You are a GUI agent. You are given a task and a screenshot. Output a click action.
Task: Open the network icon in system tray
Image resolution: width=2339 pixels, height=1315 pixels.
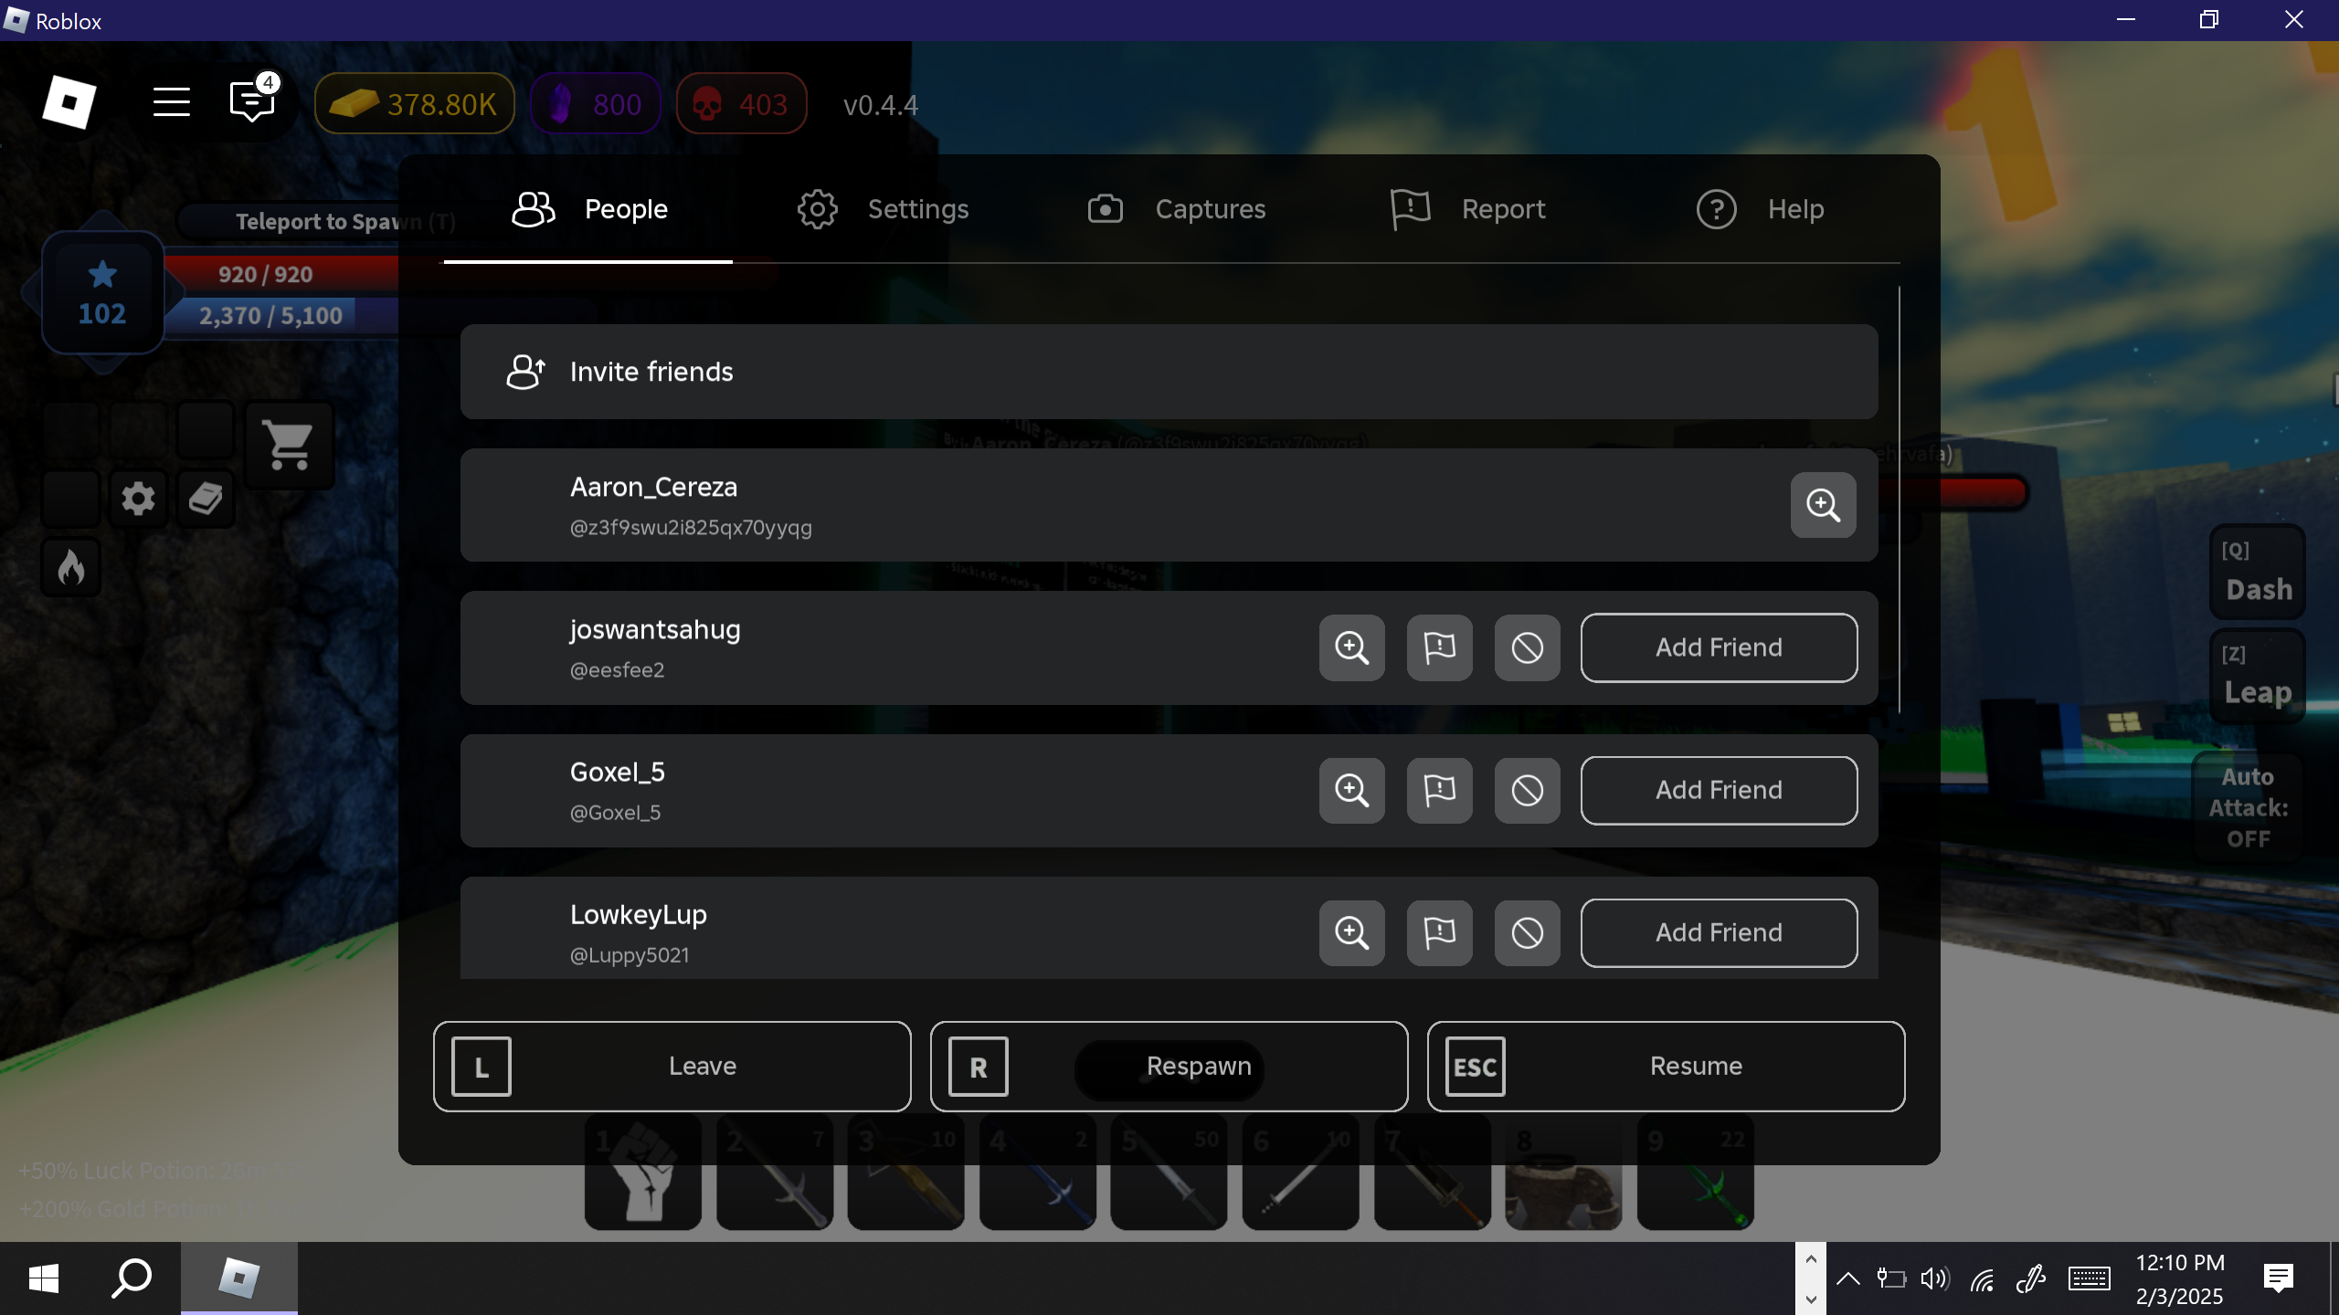(1982, 1279)
